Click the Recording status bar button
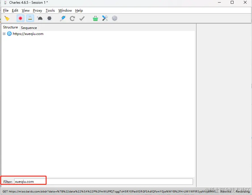Image resolution: width=252 pixels, height=195 pixels. (x=243, y=191)
